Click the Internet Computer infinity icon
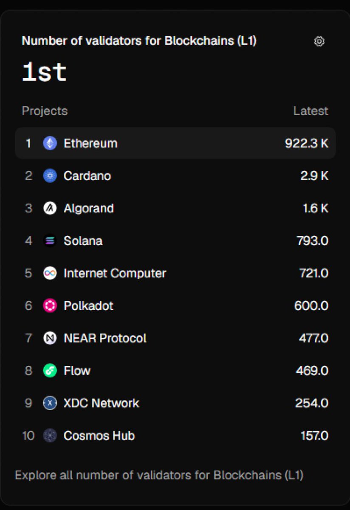The image size is (350, 510). 50,273
